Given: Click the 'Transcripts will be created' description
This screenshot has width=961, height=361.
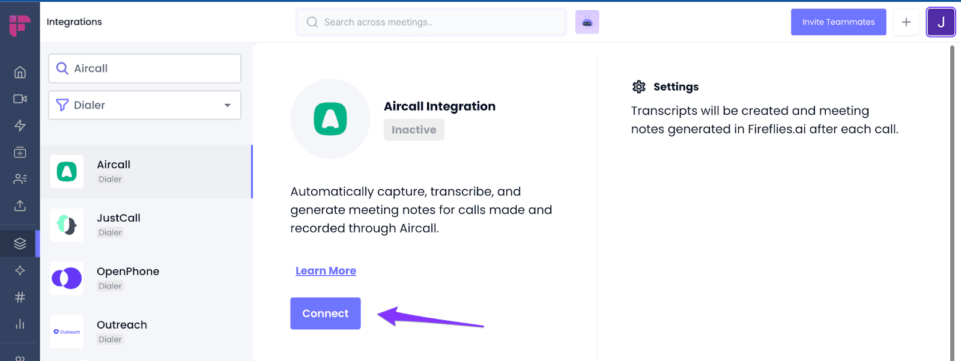Looking at the screenshot, I should coord(765,120).
